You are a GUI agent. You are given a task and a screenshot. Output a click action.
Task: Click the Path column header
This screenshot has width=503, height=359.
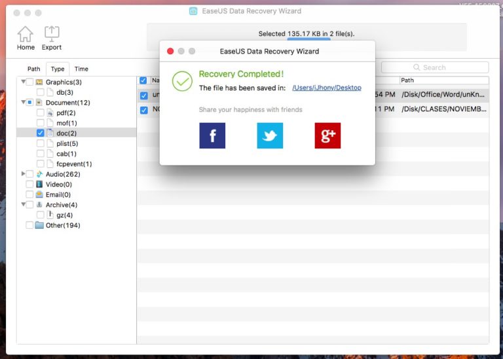click(443, 80)
